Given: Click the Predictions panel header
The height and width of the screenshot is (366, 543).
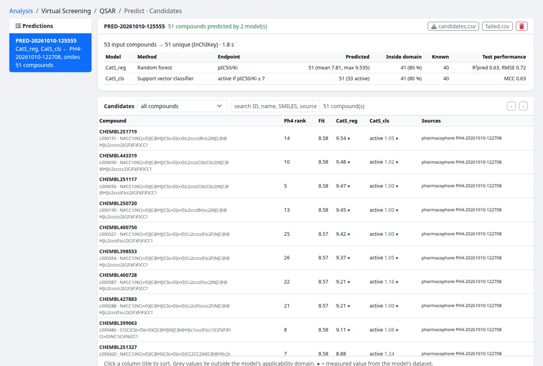Looking at the screenshot, I should pyautogui.click(x=50, y=26).
